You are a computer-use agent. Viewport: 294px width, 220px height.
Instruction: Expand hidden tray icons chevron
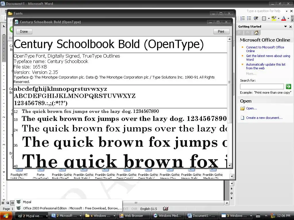click(x=266, y=216)
